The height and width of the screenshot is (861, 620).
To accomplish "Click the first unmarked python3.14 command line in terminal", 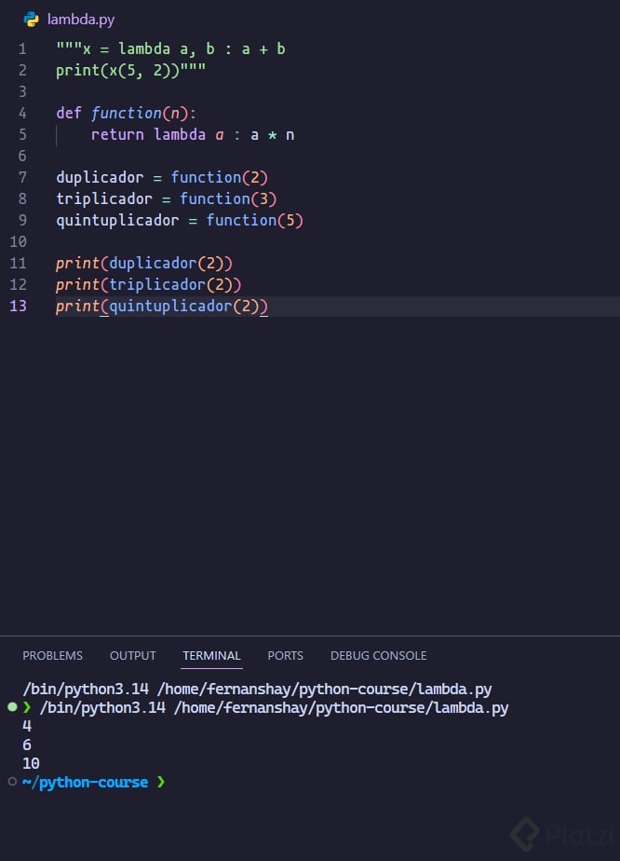I will (257, 690).
